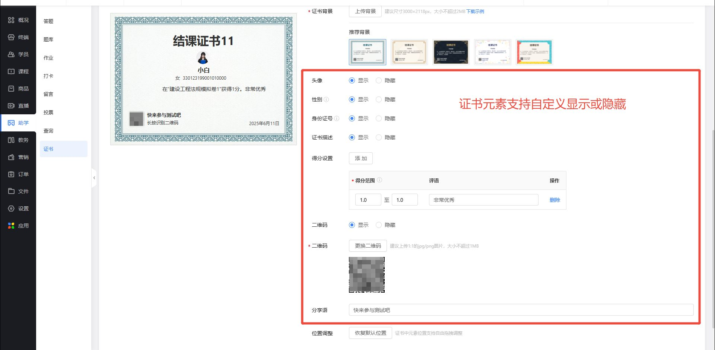The image size is (715, 350).
Task: Choose the dark navy certificate background
Action: click(x=451, y=52)
